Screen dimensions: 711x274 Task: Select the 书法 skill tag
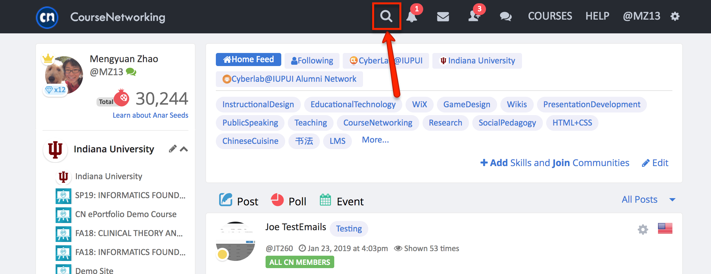[x=304, y=141]
